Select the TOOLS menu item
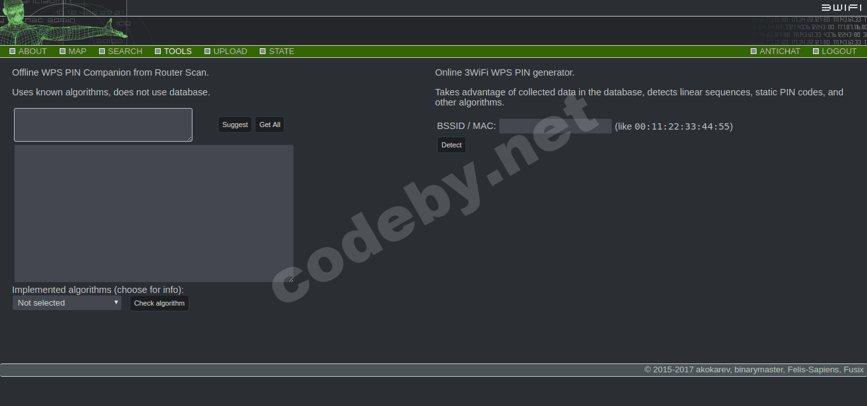Viewport: 867px width, 406px height. (x=173, y=51)
